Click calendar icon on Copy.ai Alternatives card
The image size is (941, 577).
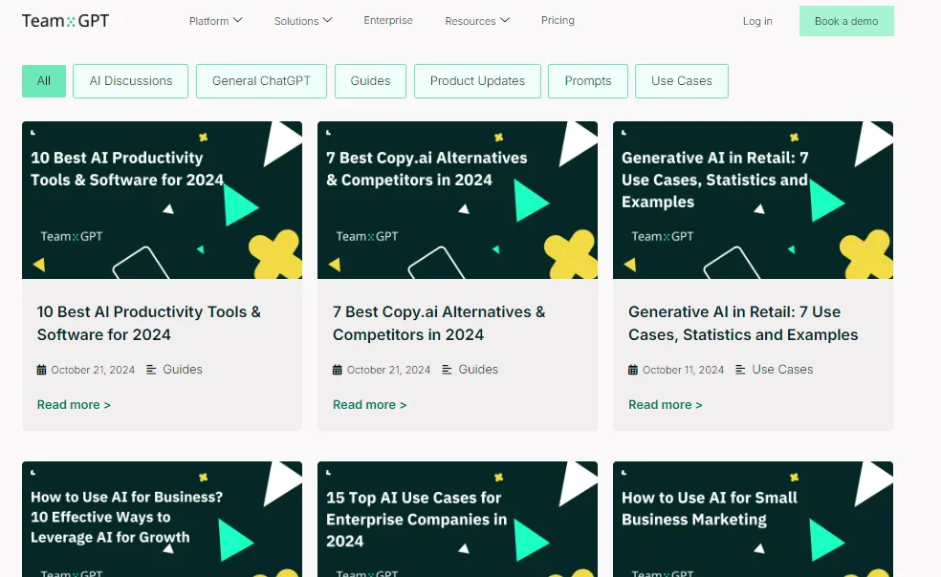[x=338, y=370]
